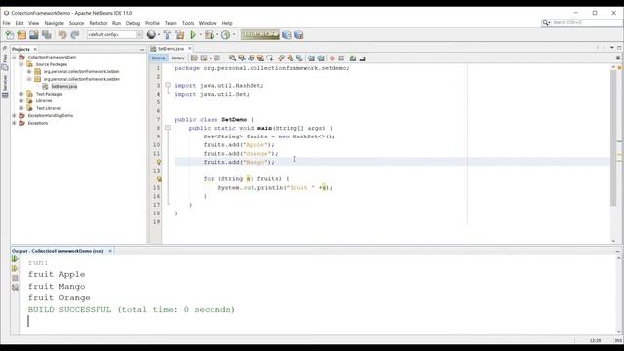Open the Window menu
624x351 pixels.
208,23
